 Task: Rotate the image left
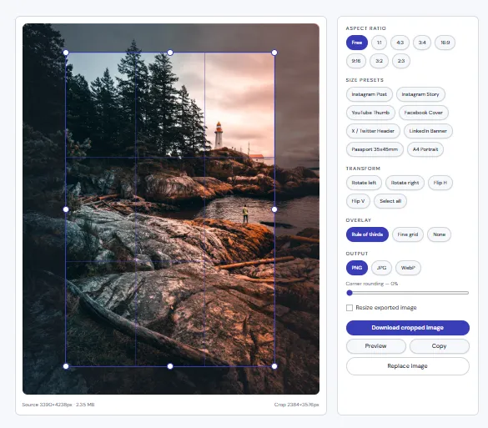tap(364, 183)
